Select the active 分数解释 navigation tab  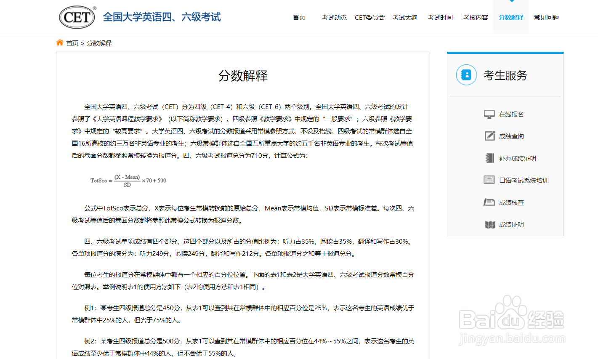coord(511,17)
